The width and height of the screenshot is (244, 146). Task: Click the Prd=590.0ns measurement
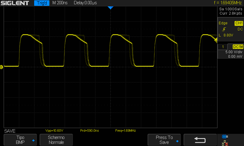point(89,131)
